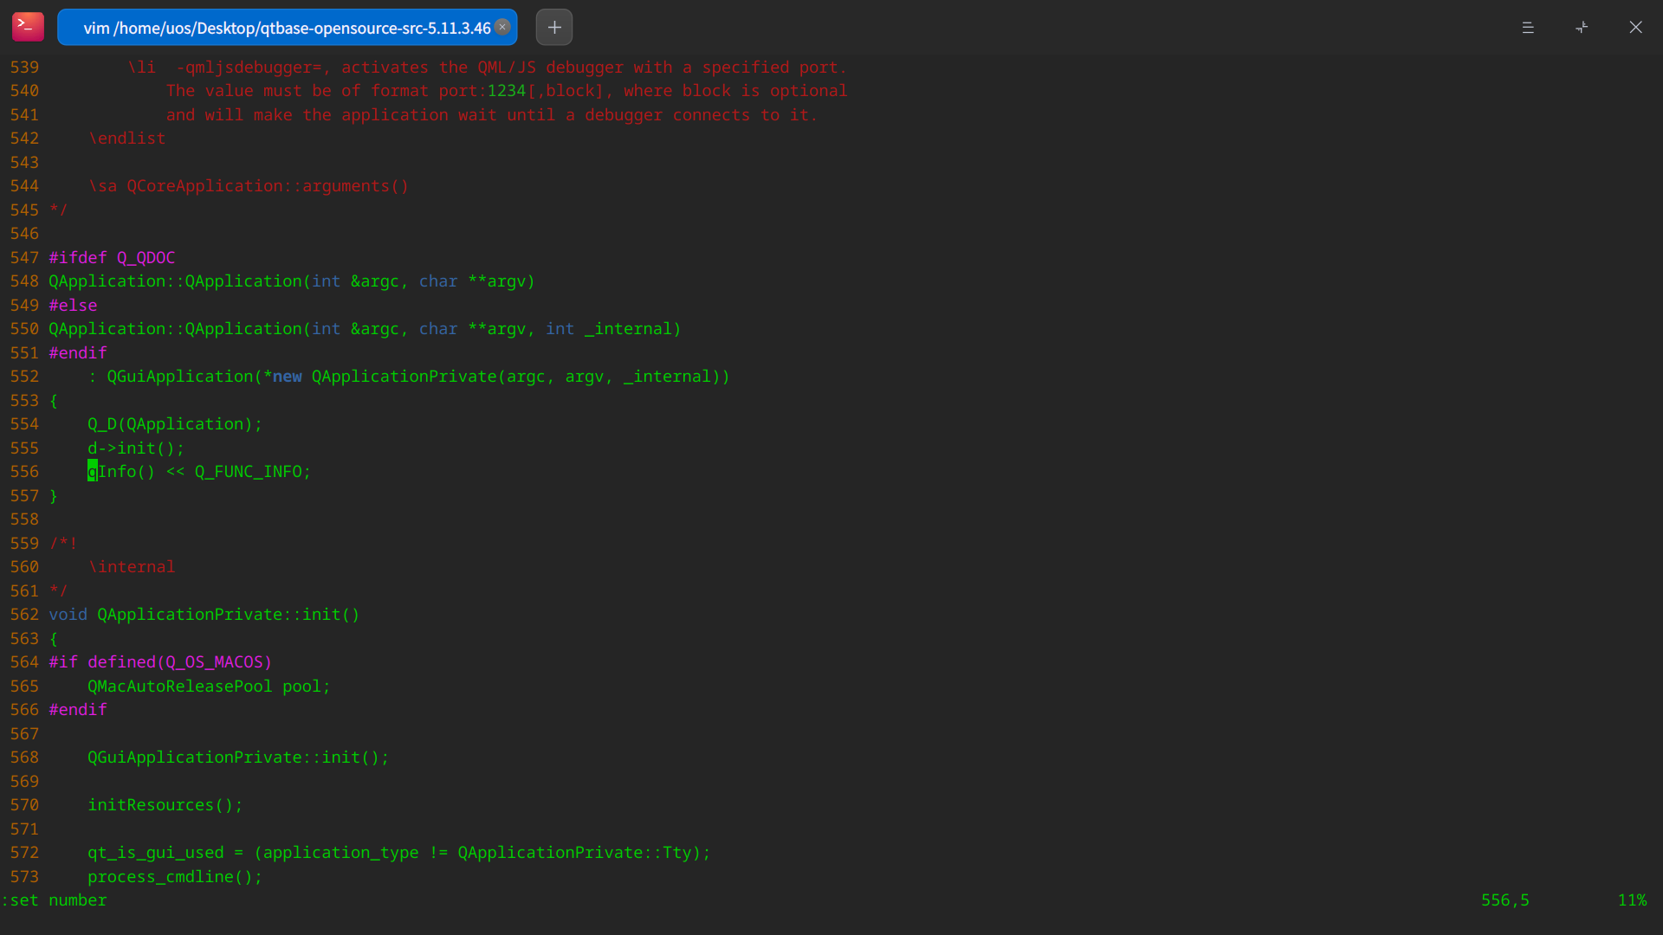Click the terminal app logo icon
This screenshot has height=935, width=1663.
coord(28,27)
